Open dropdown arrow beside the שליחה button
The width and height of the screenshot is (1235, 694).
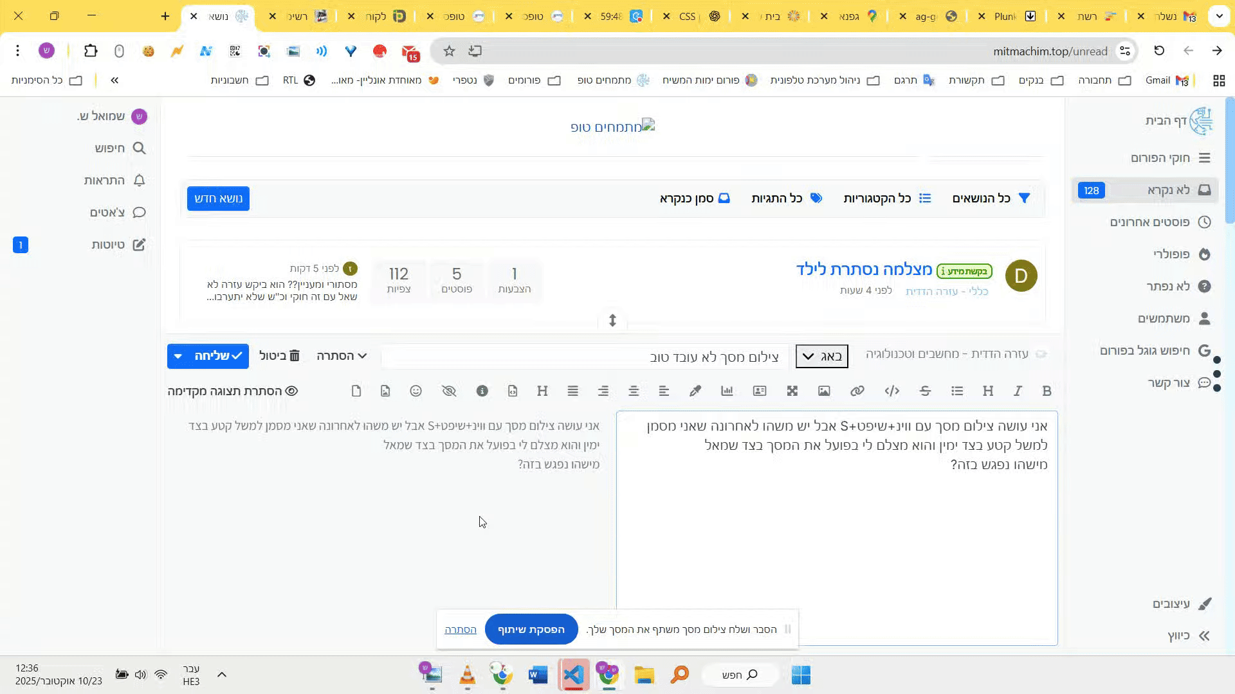click(x=178, y=356)
